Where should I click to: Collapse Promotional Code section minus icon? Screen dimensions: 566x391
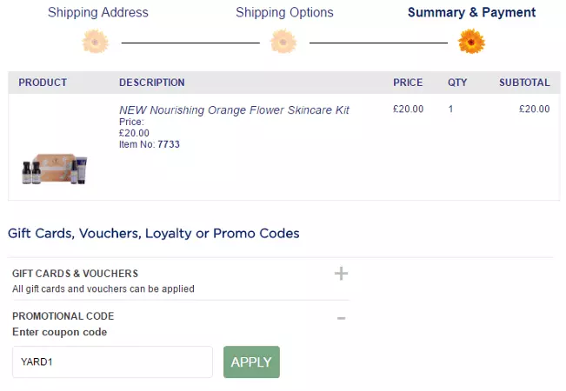(341, 318)
